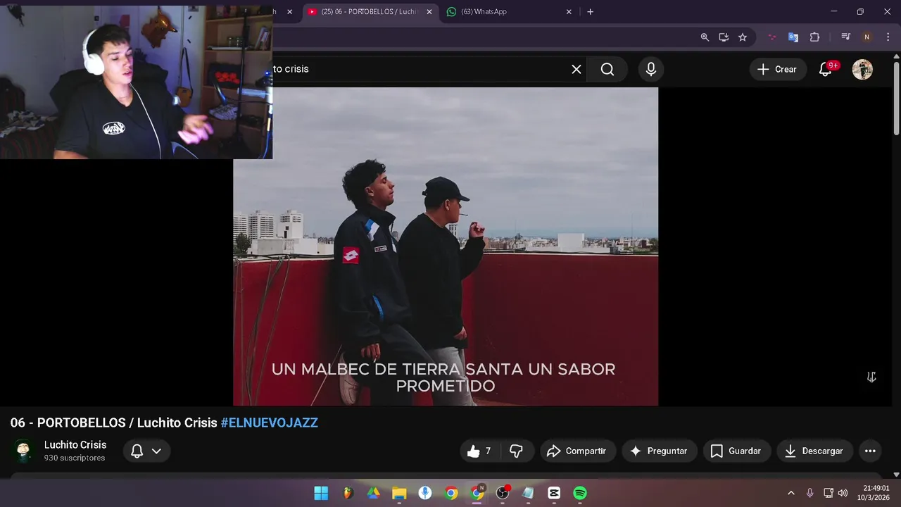Screen dimensions: 901x507
Task: Visit the Luchito Crisis channel name
Action: coord(75,445)
